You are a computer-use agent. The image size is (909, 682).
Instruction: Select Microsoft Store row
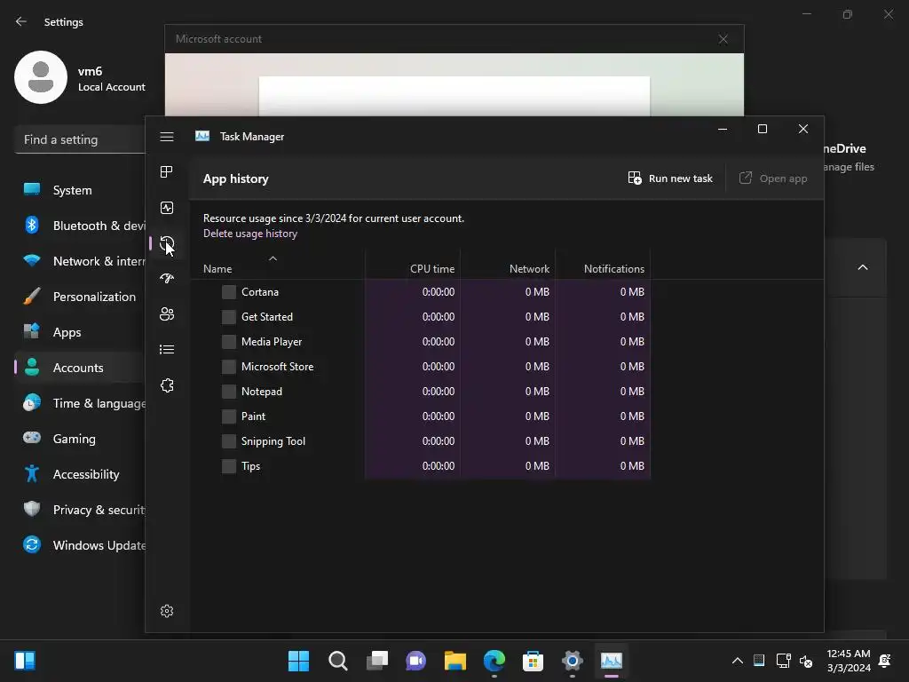(x=420, y=367)
